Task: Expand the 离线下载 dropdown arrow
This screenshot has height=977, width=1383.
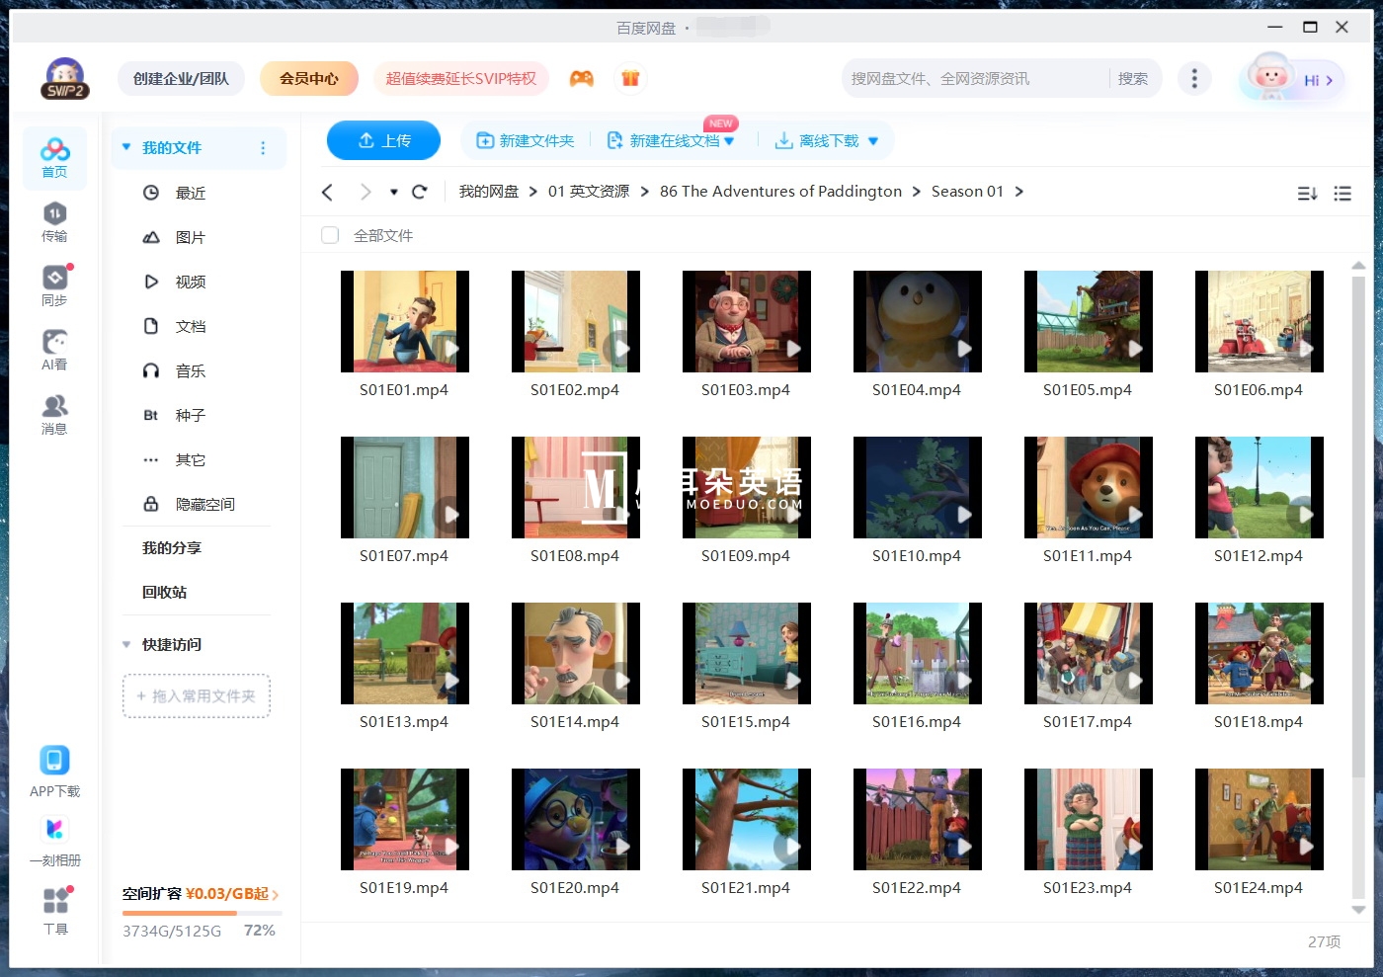Action: click(x=872, y=140)
